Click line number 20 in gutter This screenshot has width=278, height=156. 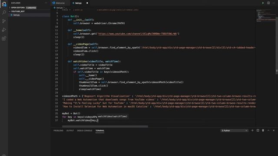point(56,62)
